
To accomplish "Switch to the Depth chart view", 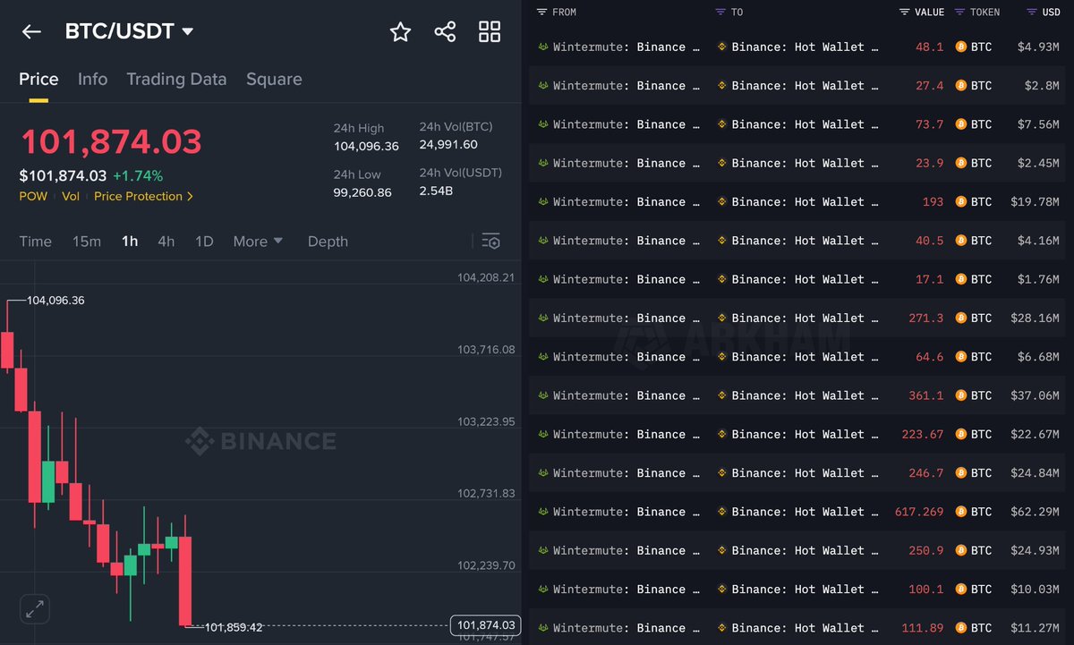I will coord(328,242).
